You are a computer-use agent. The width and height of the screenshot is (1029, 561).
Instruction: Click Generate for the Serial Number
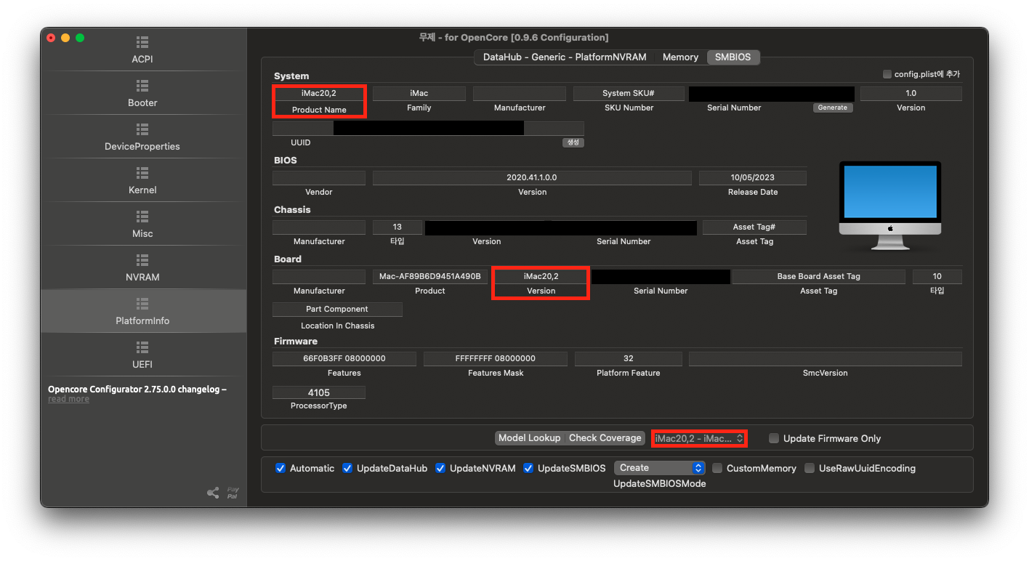point(833,108)
